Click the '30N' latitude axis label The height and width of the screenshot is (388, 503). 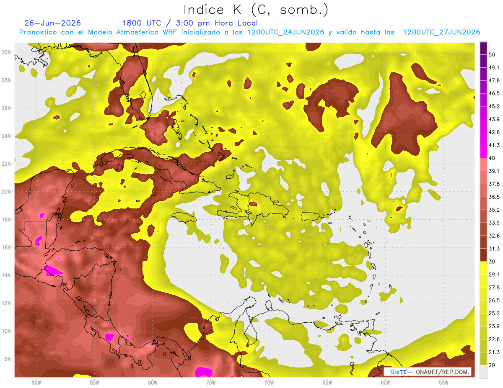point(6,52)
